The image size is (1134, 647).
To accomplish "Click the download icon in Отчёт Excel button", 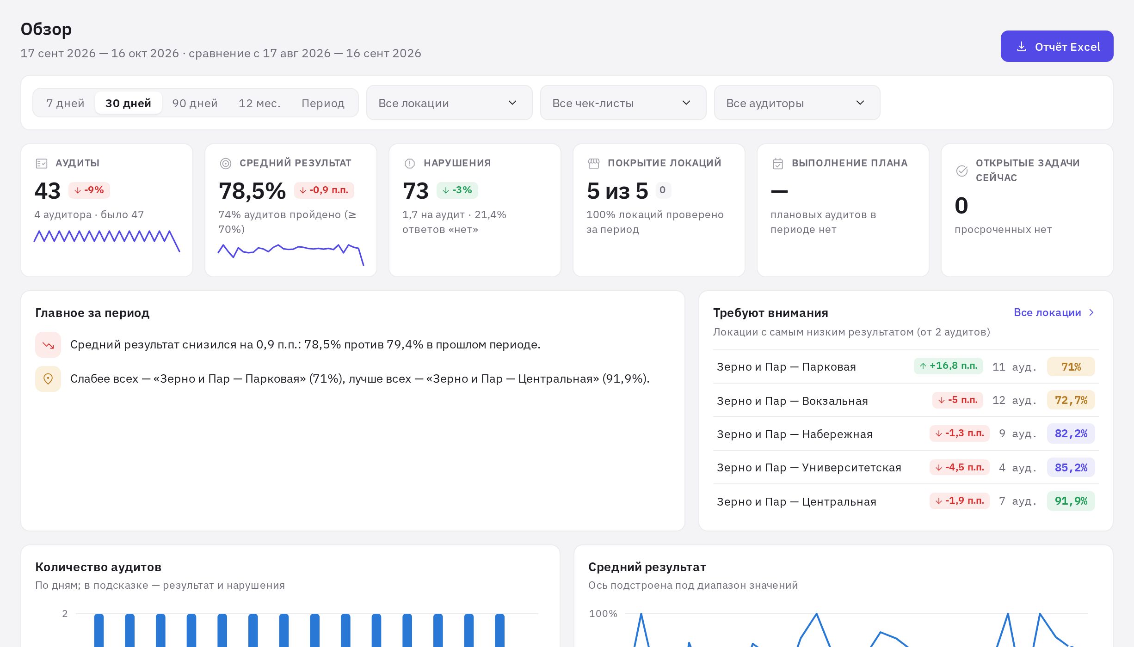I will 1022,47.
